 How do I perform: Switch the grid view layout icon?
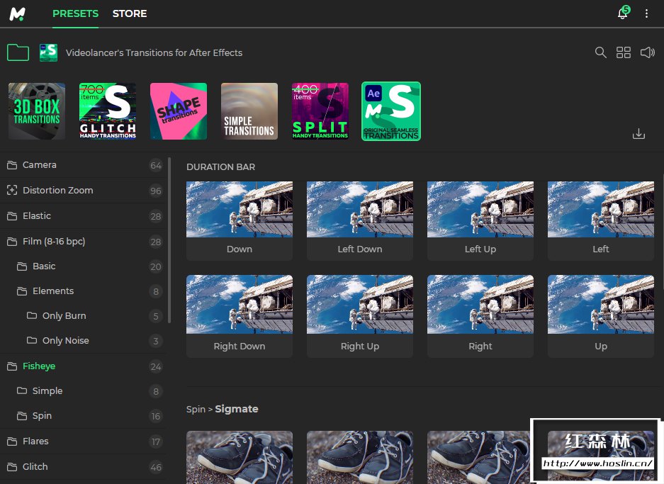[x=624, y=52]
